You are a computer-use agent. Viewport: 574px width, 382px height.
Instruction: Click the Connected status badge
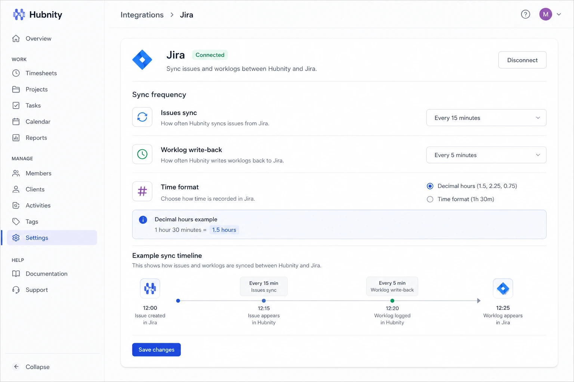[210, 55]
